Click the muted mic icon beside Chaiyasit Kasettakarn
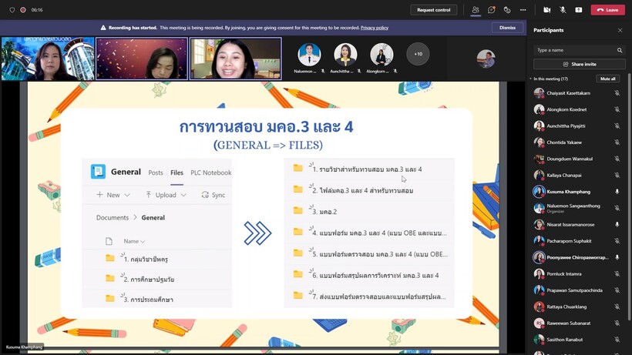632x355 pixels. click(617, 93)
